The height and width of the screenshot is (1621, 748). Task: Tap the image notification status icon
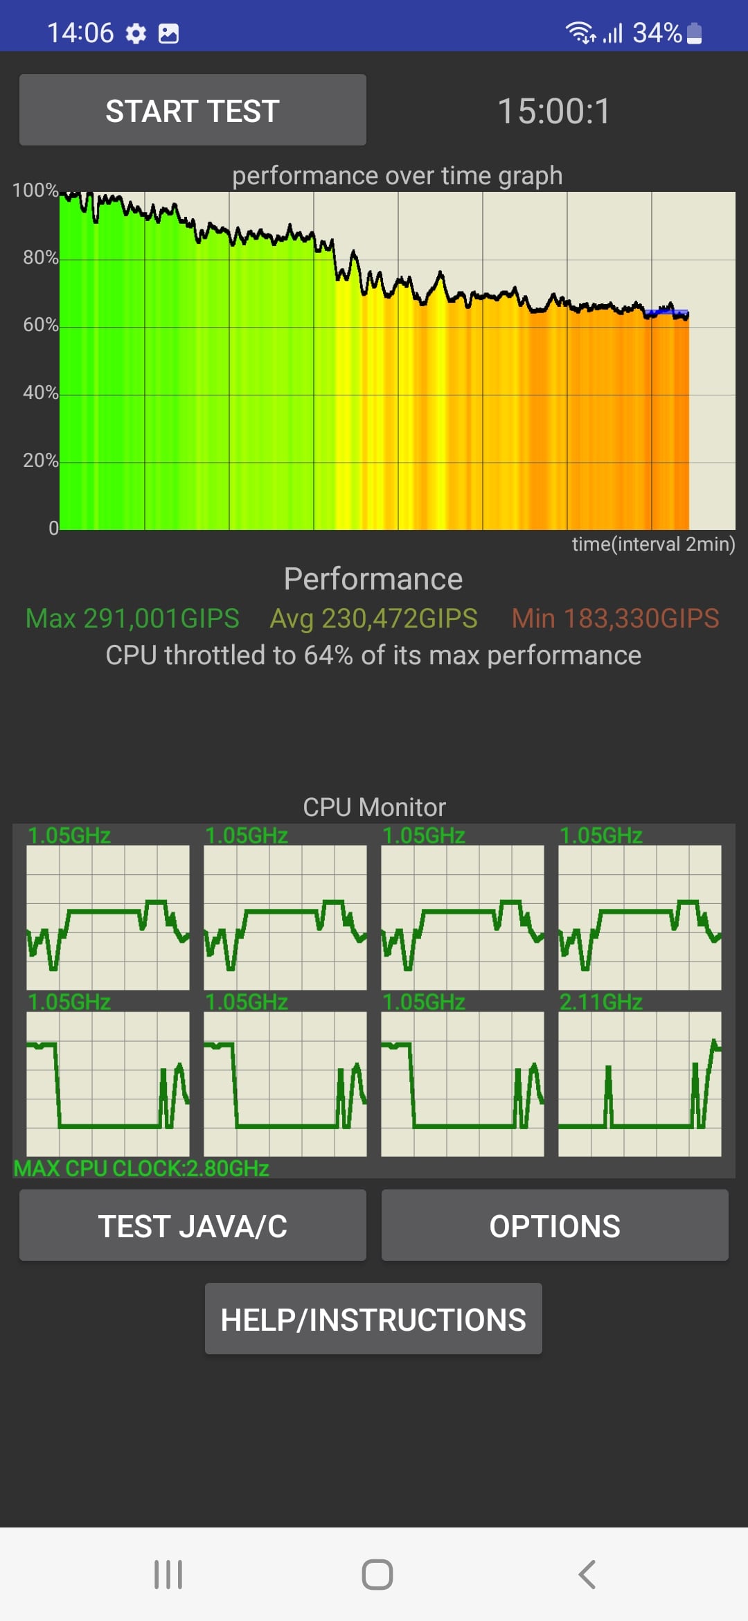(x=168, y=33)
